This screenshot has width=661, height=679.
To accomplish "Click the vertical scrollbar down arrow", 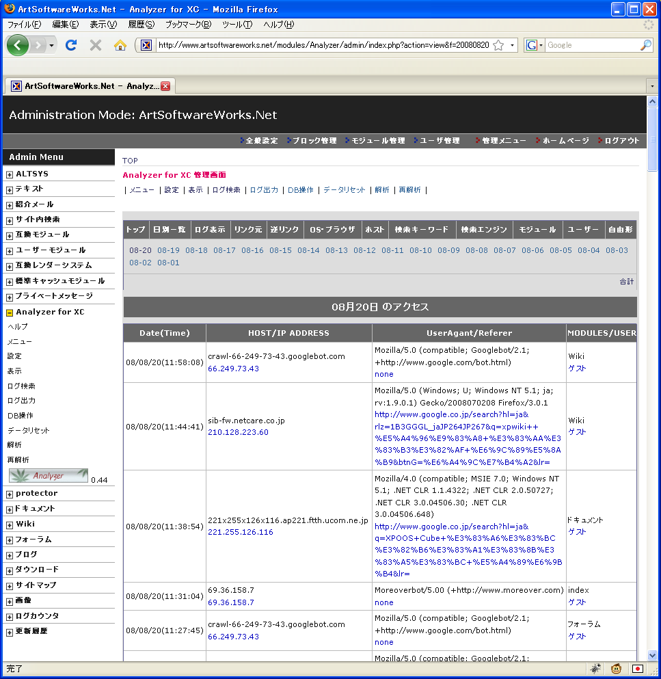I will tap(652, 655).
